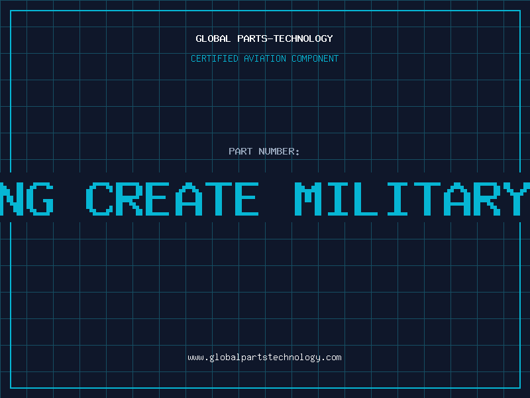Screen dimensions: 530x398
Task: Select the word MILITARY in scrolling banner
Action: click(412, 198)
